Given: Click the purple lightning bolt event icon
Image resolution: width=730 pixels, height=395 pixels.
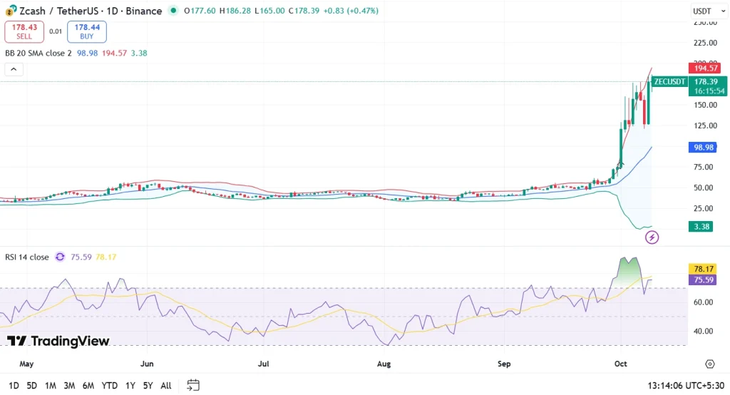Looking at the screenshot, I should 652,237.
